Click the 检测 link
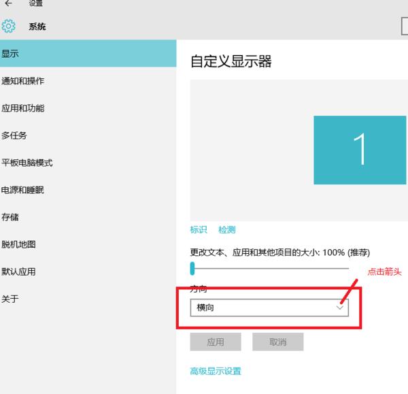The width and height of the screenshot is (408, 394). (226, 230)
